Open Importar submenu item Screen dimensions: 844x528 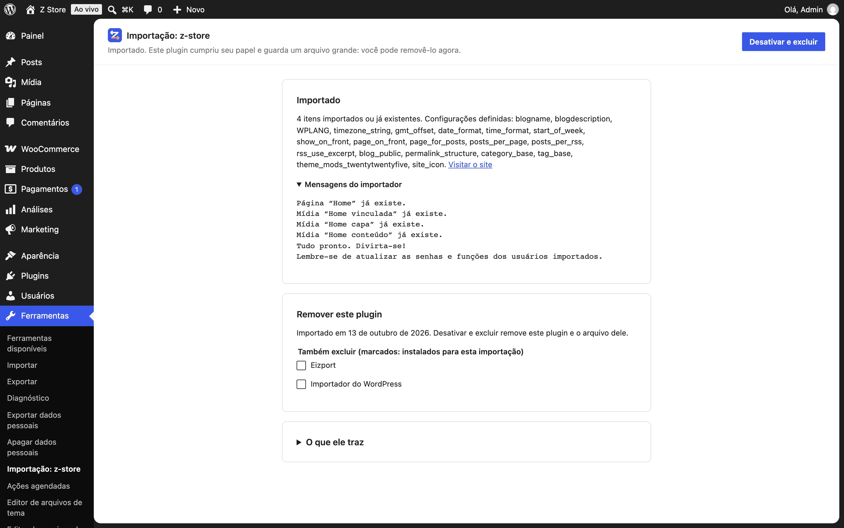[22, 365]
